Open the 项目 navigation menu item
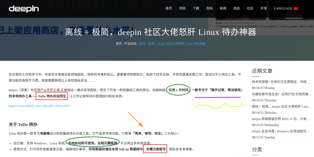The height and width of the screenshot is (157, 314). pyautogui.click(x=182, y=9)
